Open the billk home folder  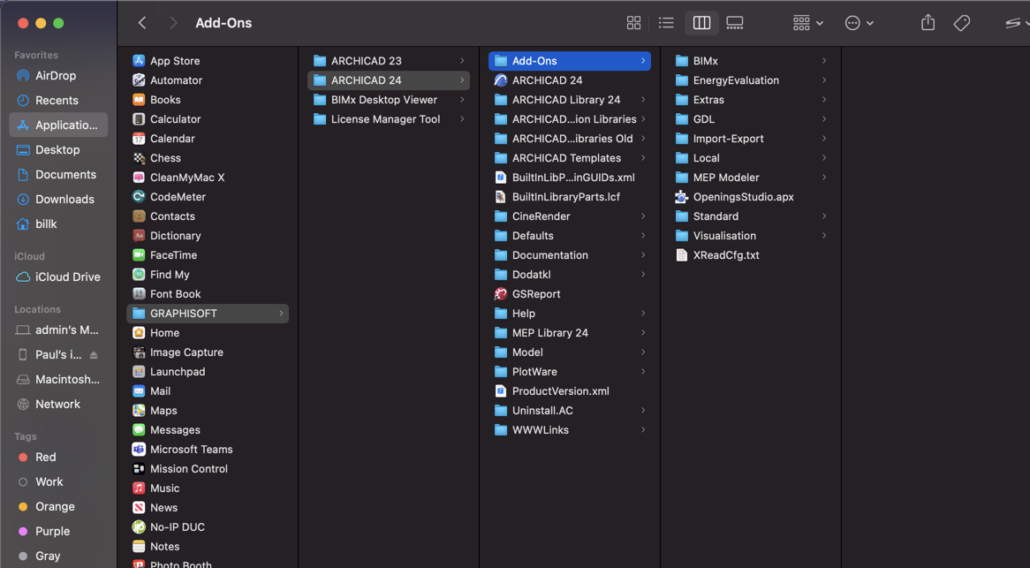(x=58, y=223)
